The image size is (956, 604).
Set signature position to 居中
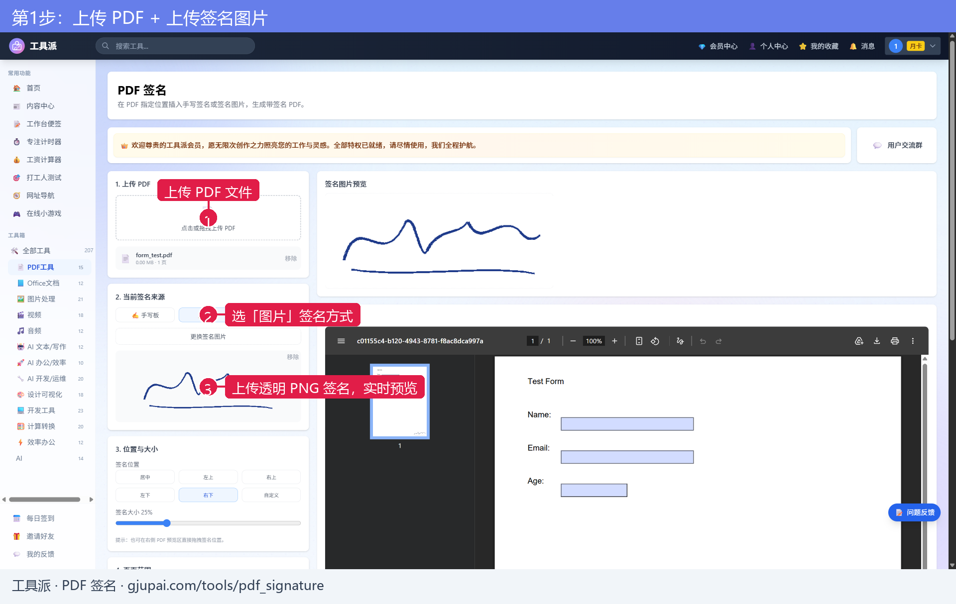(x=145, y=477)
